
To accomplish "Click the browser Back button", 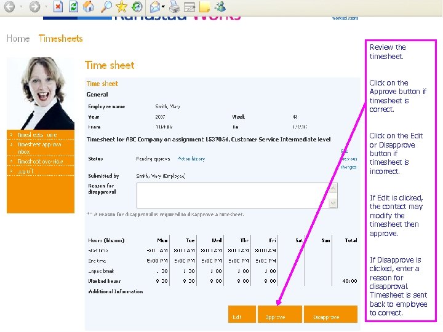I will tap(10, 7).
